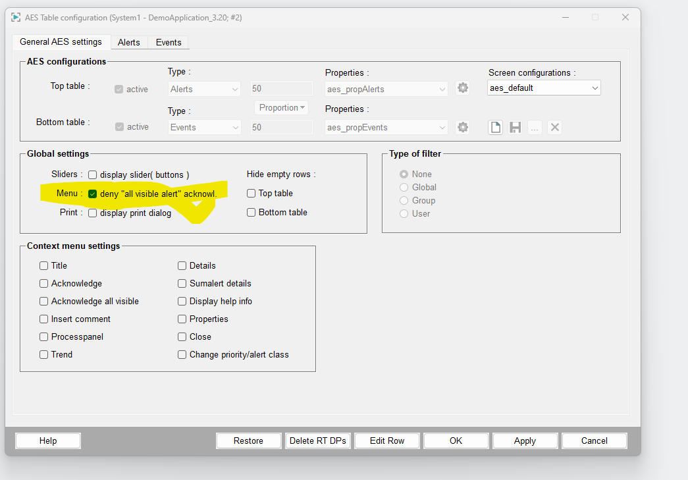Delete screen configuration with the X icon

555,127
